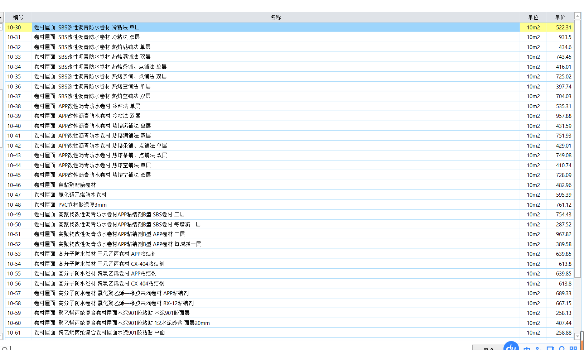This screenshot has width=584, height=350.
Task: Select code cell 10-45
Action: pyautogui.click(x=19, y=175)
